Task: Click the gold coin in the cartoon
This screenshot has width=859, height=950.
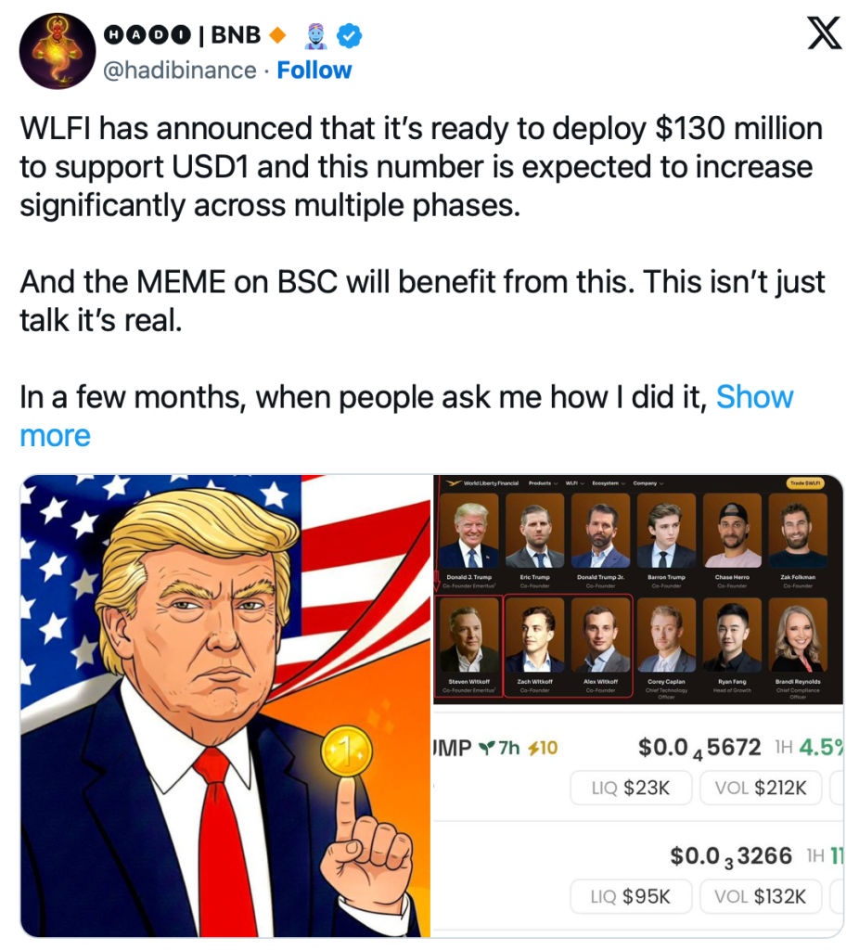Action: click(x=347, y=751)
